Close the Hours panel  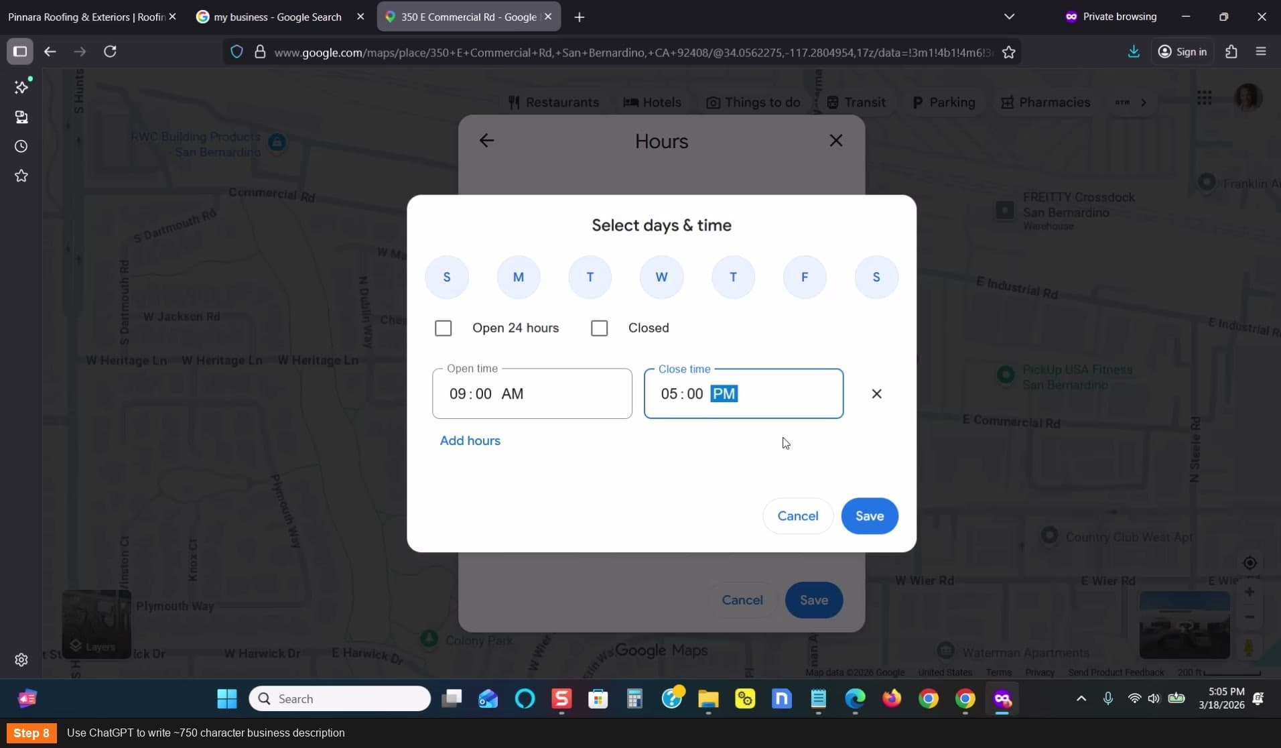point(836,140)
